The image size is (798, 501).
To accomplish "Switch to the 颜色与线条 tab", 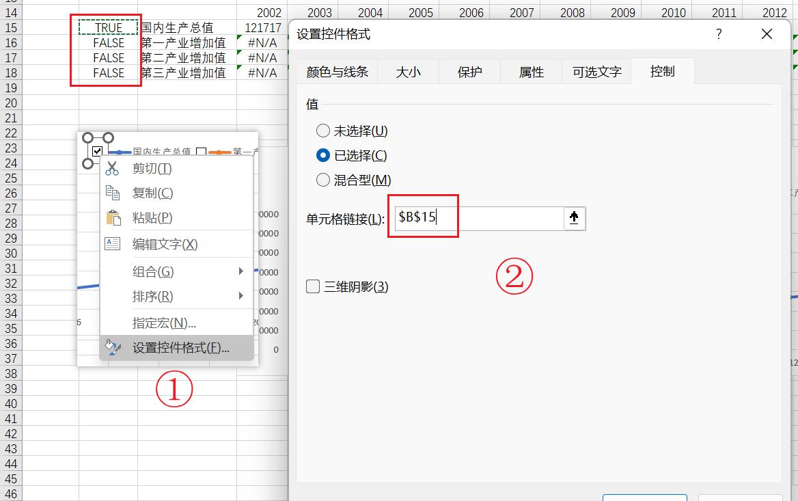I will (x=337, y=72).
